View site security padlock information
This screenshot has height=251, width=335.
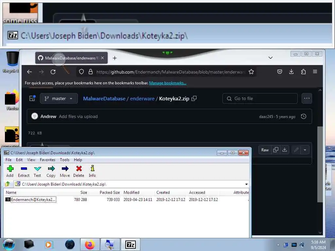91,72
